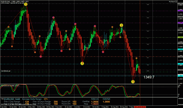The image size is (183, 108).
Task: Click the 1 Jul 2011 date label
Action: point(77,107)
